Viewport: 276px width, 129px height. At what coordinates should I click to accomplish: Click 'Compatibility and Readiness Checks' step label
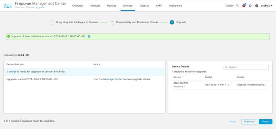(137, 22)
